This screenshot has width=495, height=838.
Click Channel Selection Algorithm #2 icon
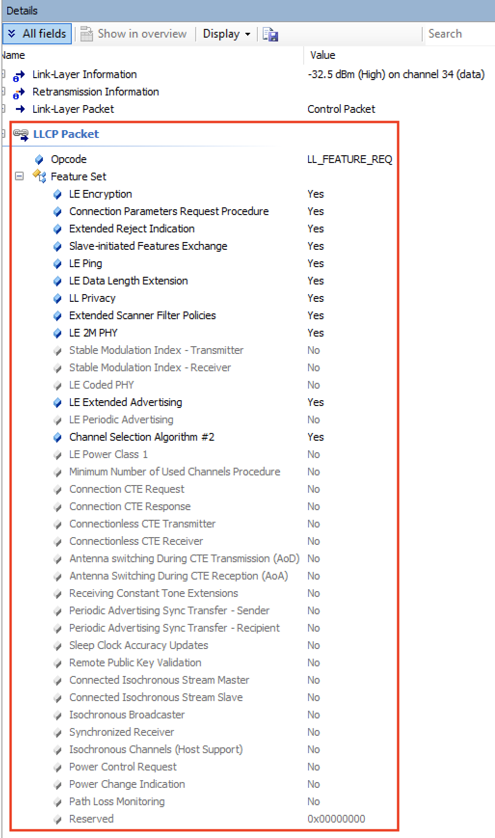coord(57,437)
